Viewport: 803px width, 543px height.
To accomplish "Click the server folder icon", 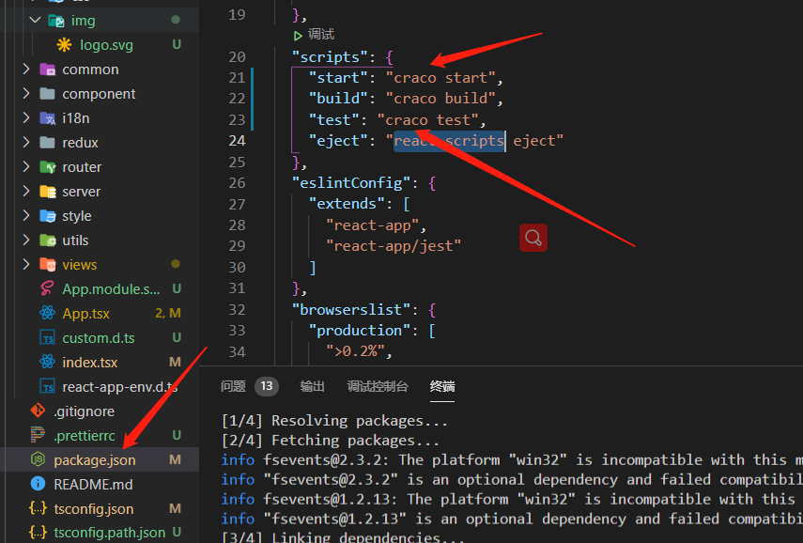I will (48, 192).
